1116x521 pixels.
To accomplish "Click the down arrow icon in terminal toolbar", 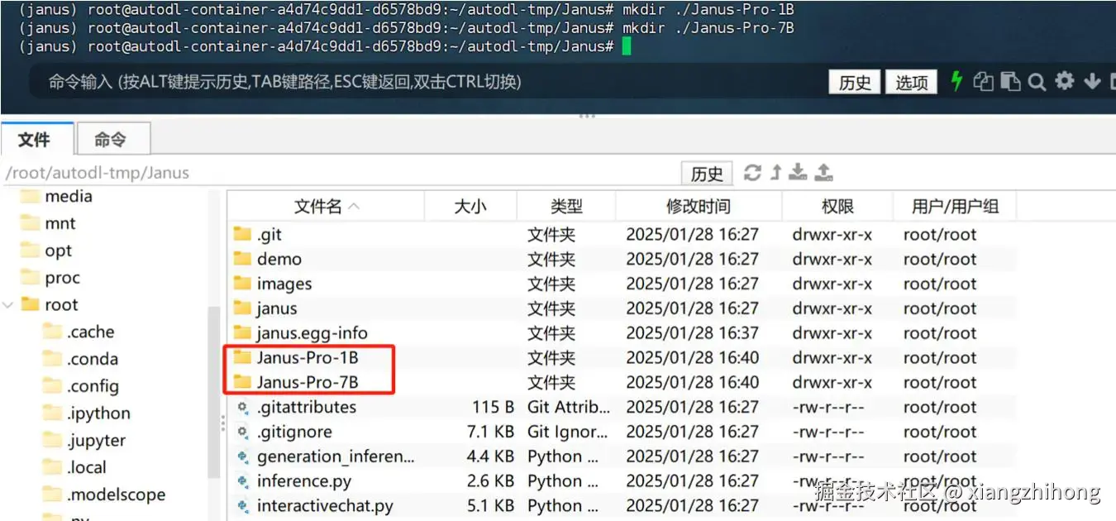I will point(1092,81).
